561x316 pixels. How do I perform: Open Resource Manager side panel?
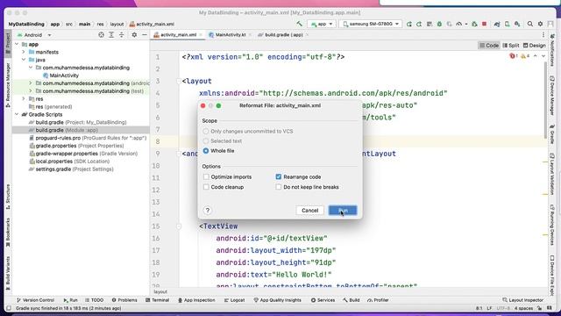click(x=8, y=85)
